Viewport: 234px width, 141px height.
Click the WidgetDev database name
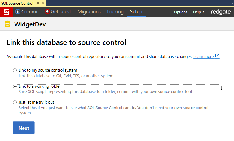tap(30, 24)
